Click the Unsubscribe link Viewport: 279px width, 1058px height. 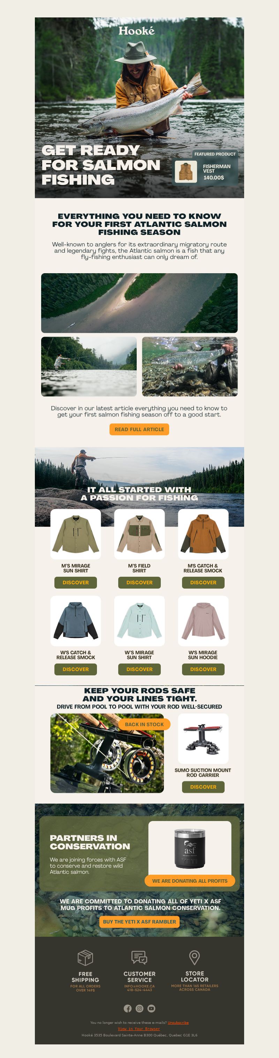(178, 1023)
